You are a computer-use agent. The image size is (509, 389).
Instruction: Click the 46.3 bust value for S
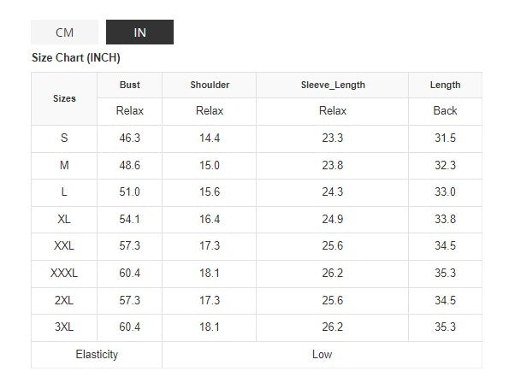click(x=129, y=138)
